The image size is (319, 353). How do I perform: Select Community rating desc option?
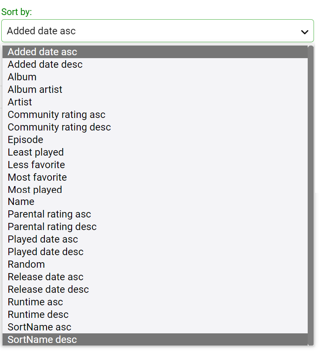(59, 127)
